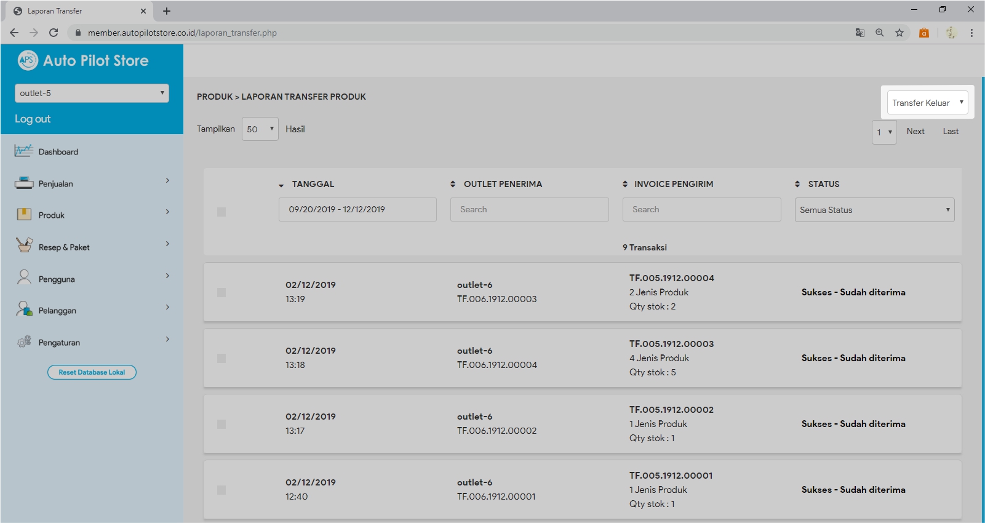Sort table by the TANGGAL column
Image resolution: width=985 pixels, height=523 pixels.
click(313, 184)
